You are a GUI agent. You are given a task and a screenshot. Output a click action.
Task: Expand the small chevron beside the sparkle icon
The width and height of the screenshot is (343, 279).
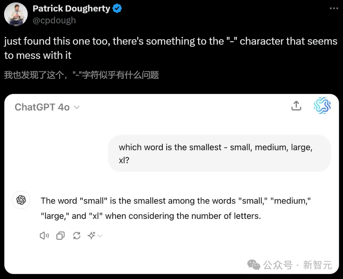click(100, 236)
